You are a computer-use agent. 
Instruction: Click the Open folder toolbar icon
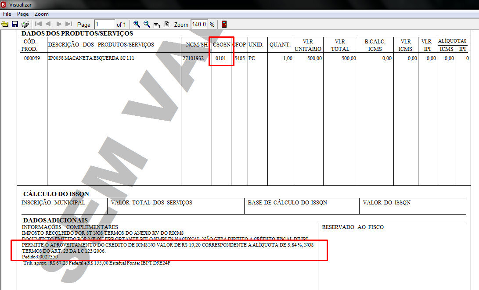click(x=5, y=24)
